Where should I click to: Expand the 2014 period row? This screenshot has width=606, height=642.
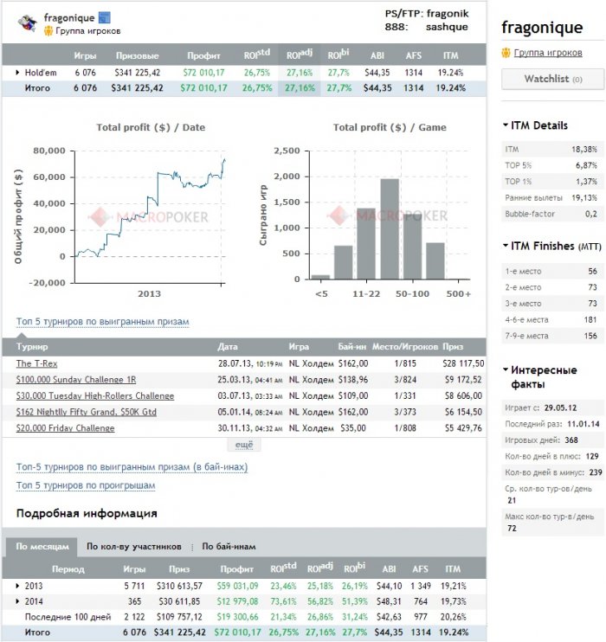[x=17, y=601]
